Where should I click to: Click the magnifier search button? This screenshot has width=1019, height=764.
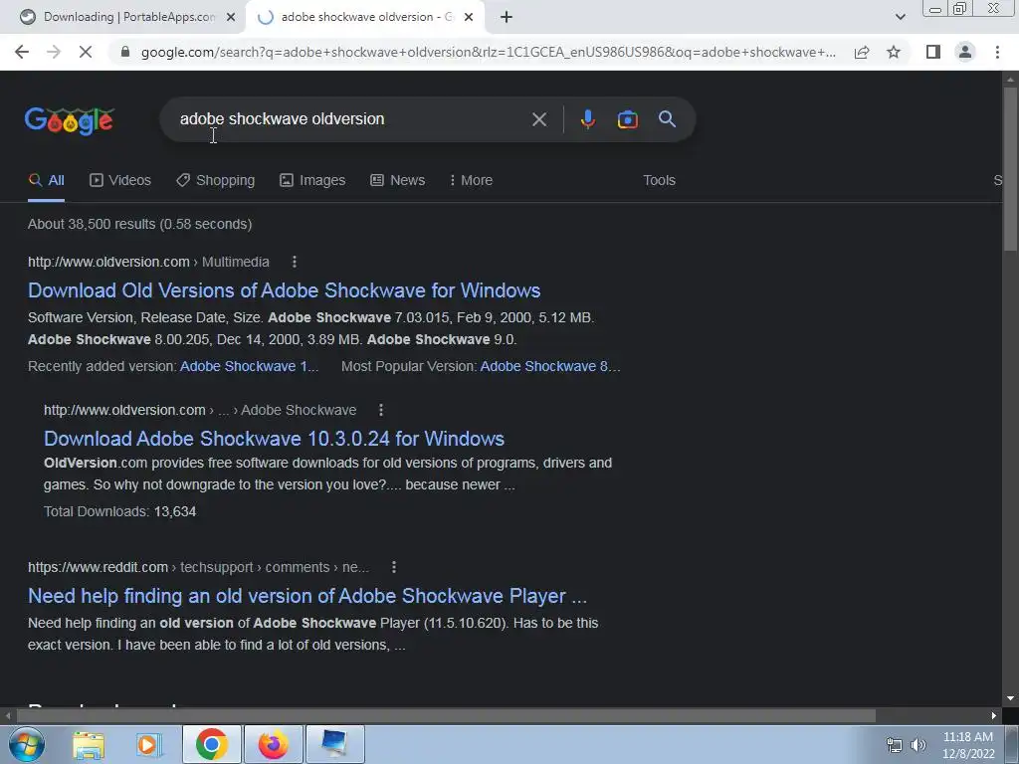(x=667, y=119)
